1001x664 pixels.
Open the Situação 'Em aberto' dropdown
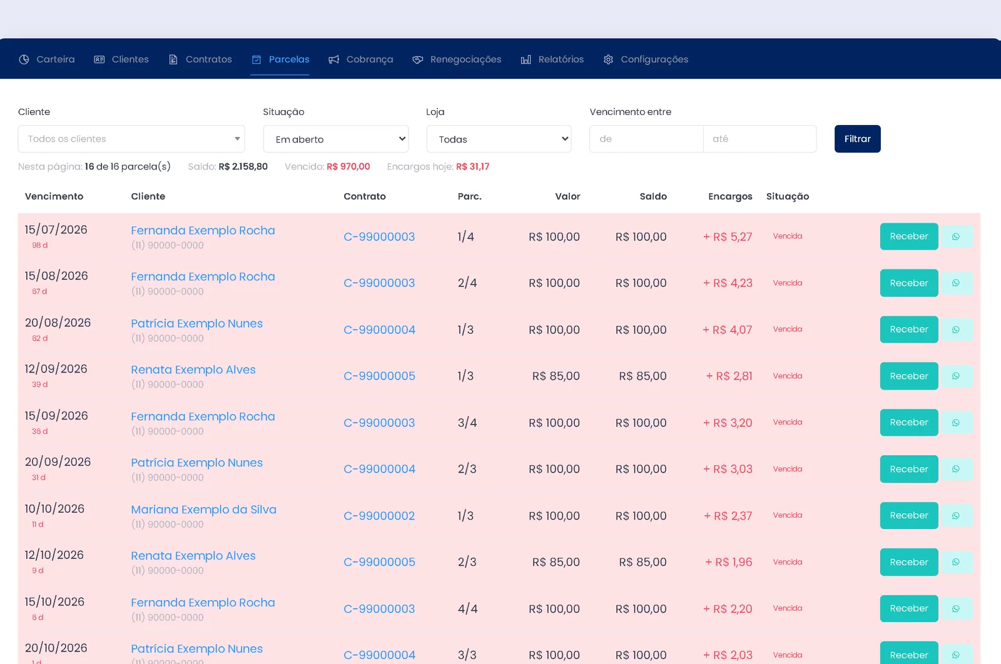pyautogui.click(x=336, y=139)
